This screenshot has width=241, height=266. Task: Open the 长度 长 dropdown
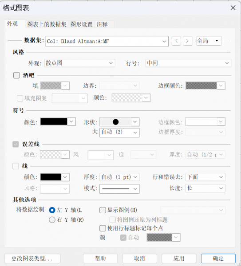(x=205, y=188)
